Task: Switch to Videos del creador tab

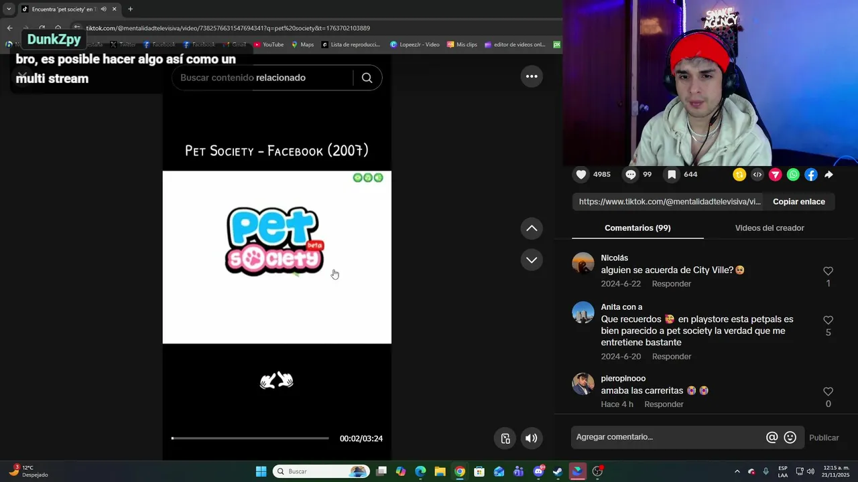Action: [x=770, y=228]
